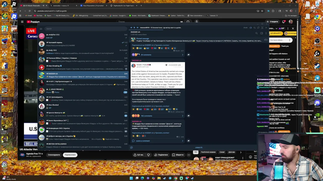Select the JESUS FREAKS chat

tap(83, 91)
